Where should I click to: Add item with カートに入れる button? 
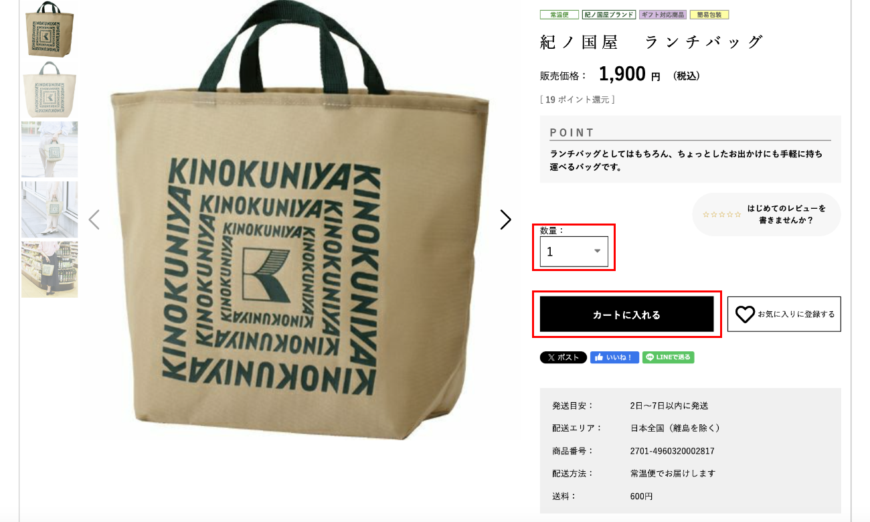(x=627, y=314)
